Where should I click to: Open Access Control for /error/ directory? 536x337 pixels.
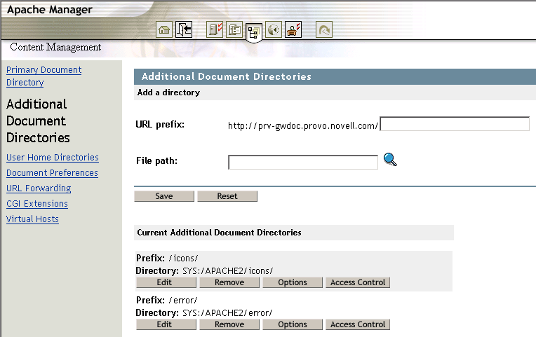pos(358,324)
